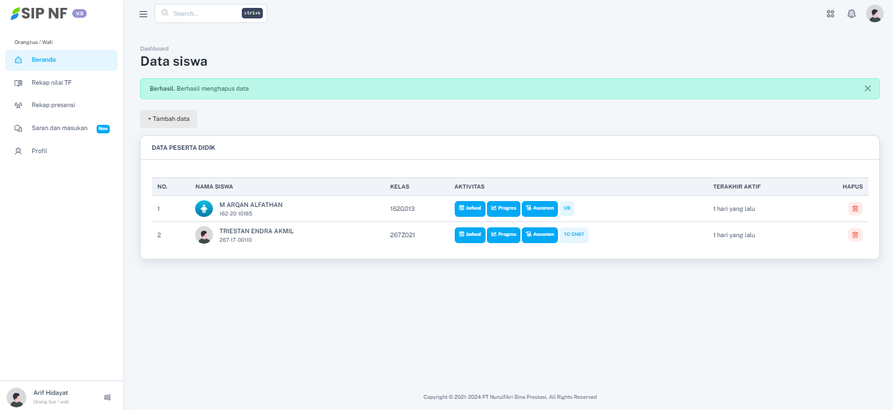Delete M ARQAN ALFATHAN using trash icon
Viewport: 893px width, 410px height.
coord(855,209)
